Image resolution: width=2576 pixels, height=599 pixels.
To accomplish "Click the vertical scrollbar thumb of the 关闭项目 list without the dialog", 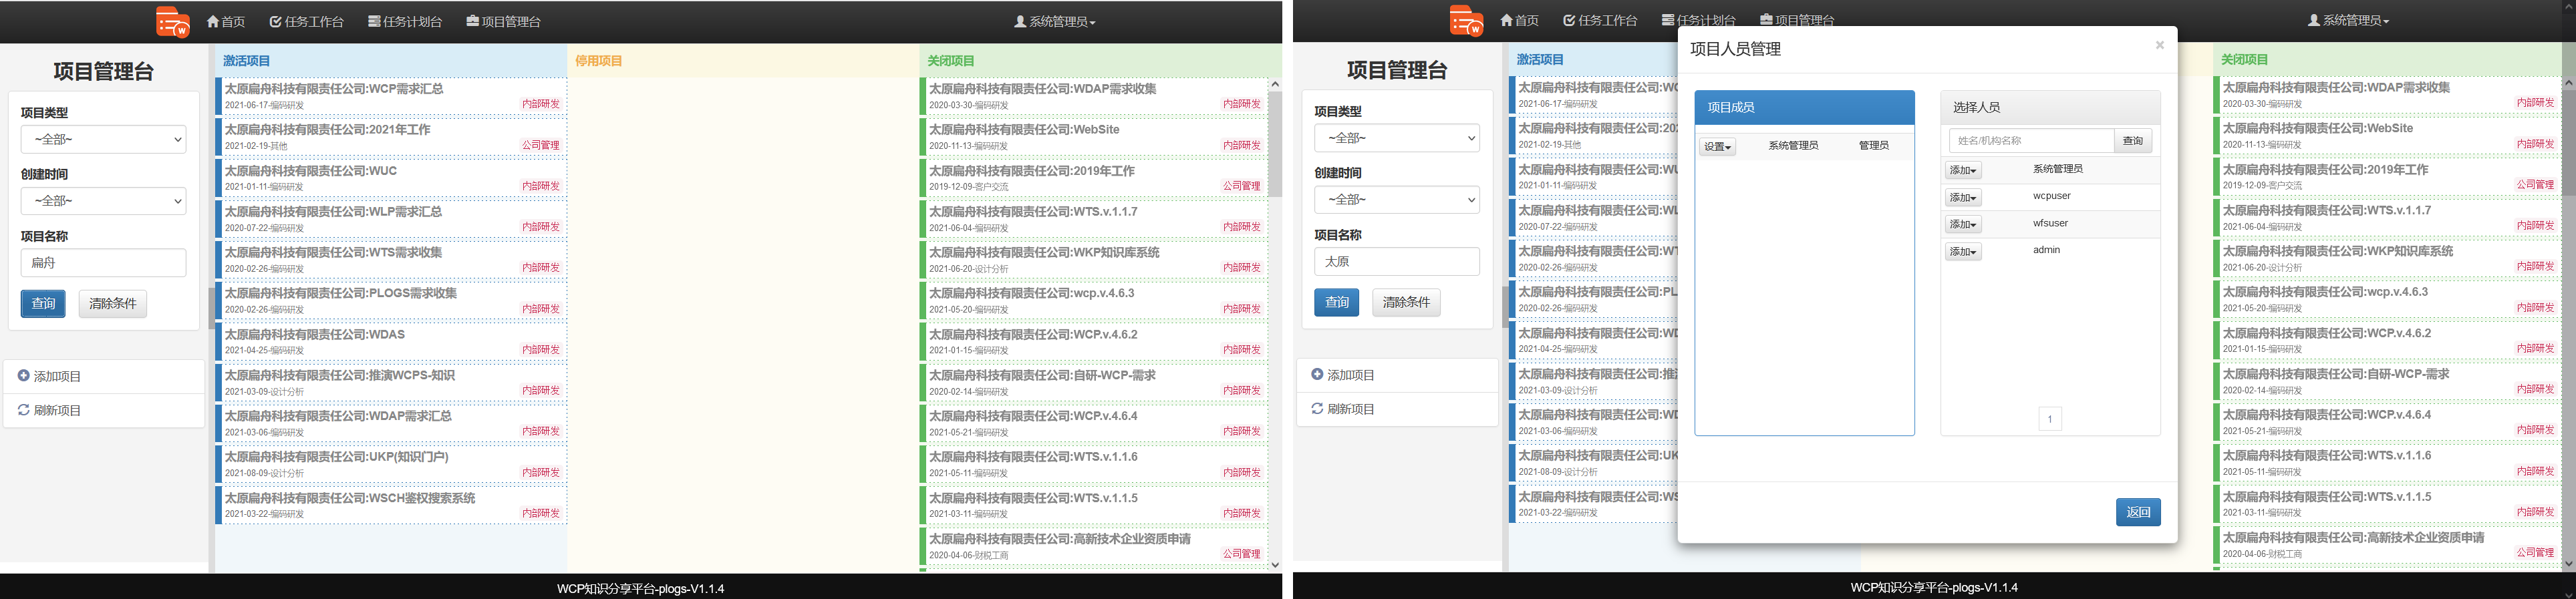I will pos(1275,143).
